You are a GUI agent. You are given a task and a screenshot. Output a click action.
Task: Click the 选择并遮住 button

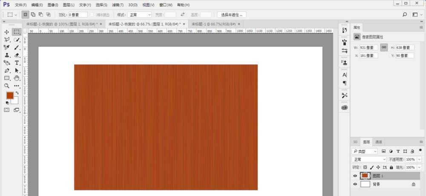tap(232, 14)
